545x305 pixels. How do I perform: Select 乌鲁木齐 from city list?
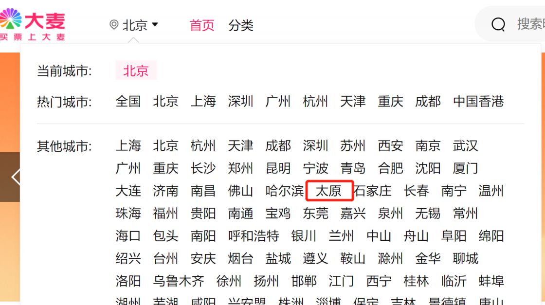[179, 281]
